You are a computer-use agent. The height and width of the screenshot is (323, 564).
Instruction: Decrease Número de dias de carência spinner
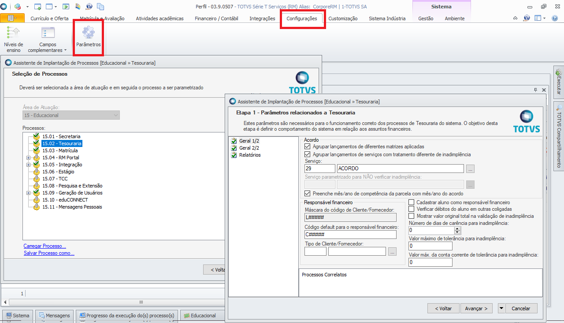click(x=457, y=232)
